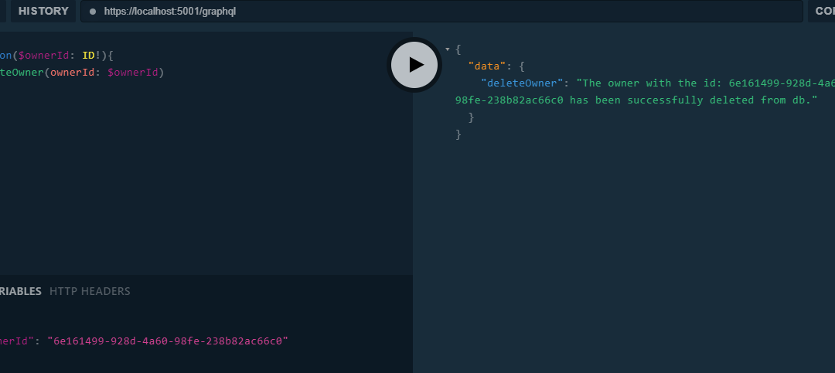835x373 pixels.
Task: Click the opening brace at the response top
Action: click(x=458, y=49)
